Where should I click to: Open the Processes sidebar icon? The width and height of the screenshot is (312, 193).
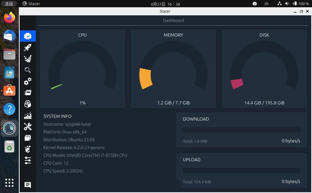click(x=28, y=93)
